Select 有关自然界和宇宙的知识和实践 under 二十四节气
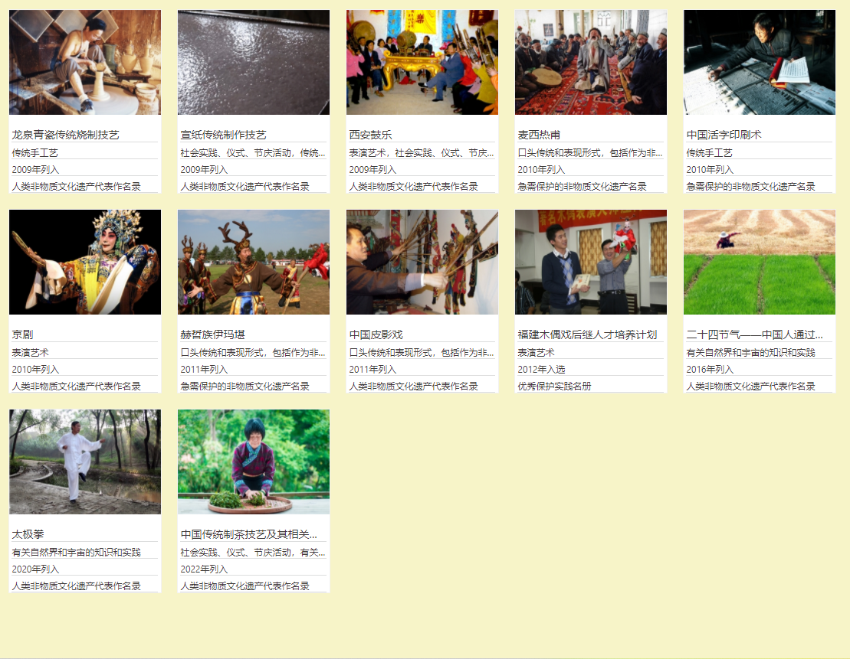The image size is (850, 659). [x=751, y=353]
